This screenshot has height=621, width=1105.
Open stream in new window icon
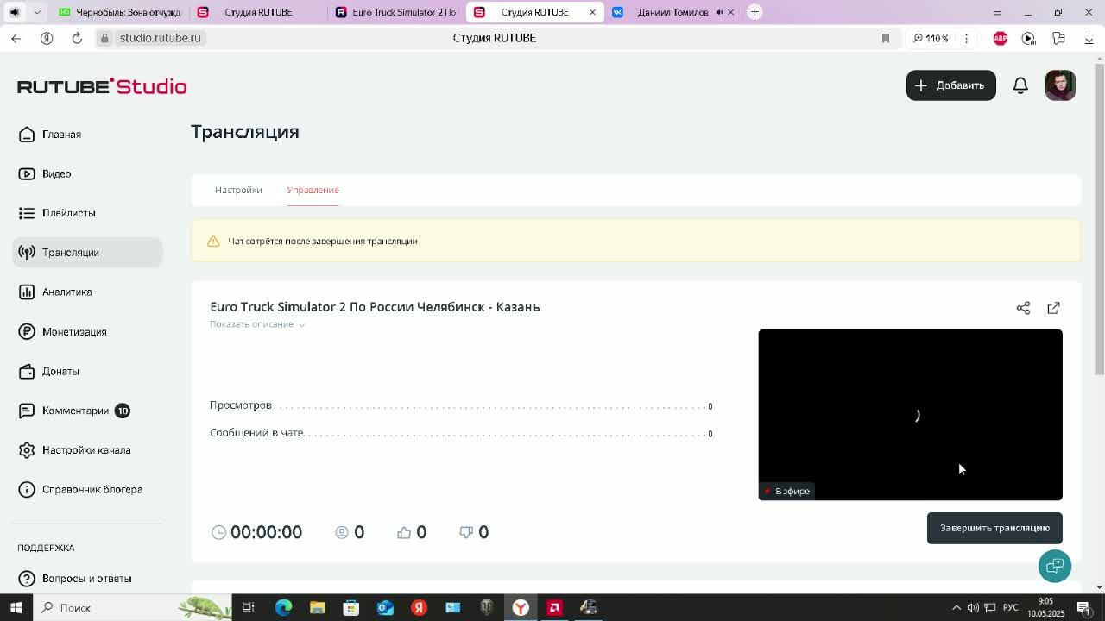click(x=1053, y=308)
